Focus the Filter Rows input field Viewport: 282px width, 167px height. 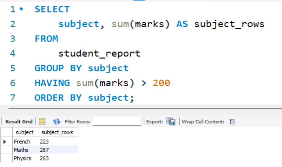(x=117, y=121)
